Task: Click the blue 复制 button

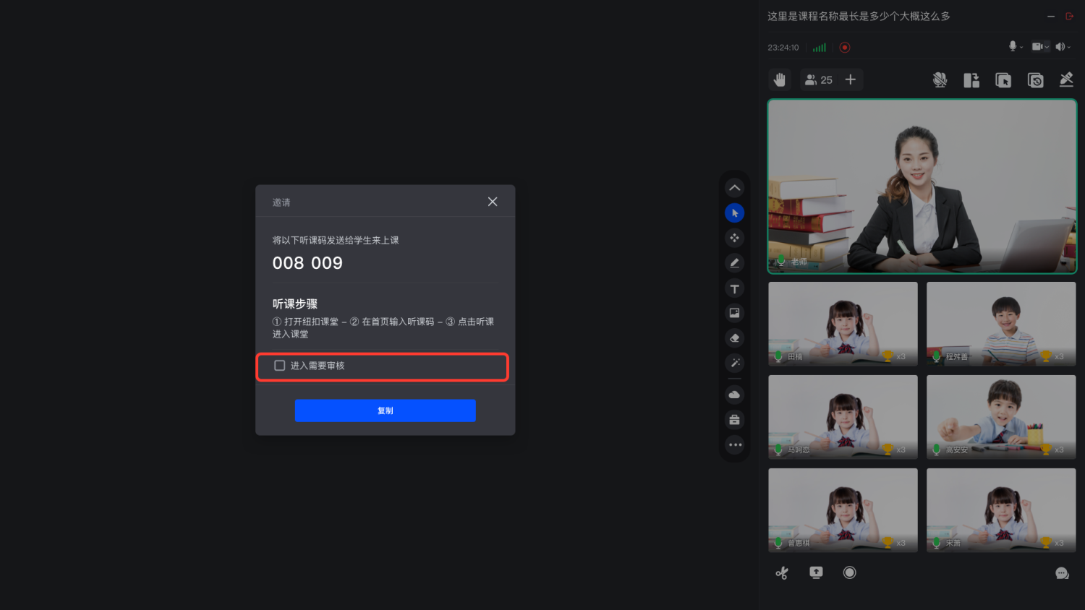Action: tap(385, 411)
